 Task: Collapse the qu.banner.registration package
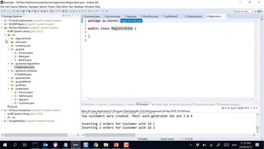(8, 63)
